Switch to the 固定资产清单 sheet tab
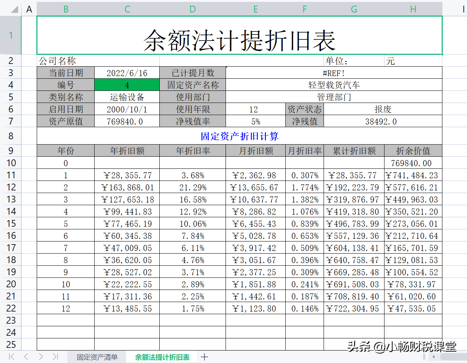The width and height of the screenshot is (467, 363). pyautogui.click(x=97, y=357)
